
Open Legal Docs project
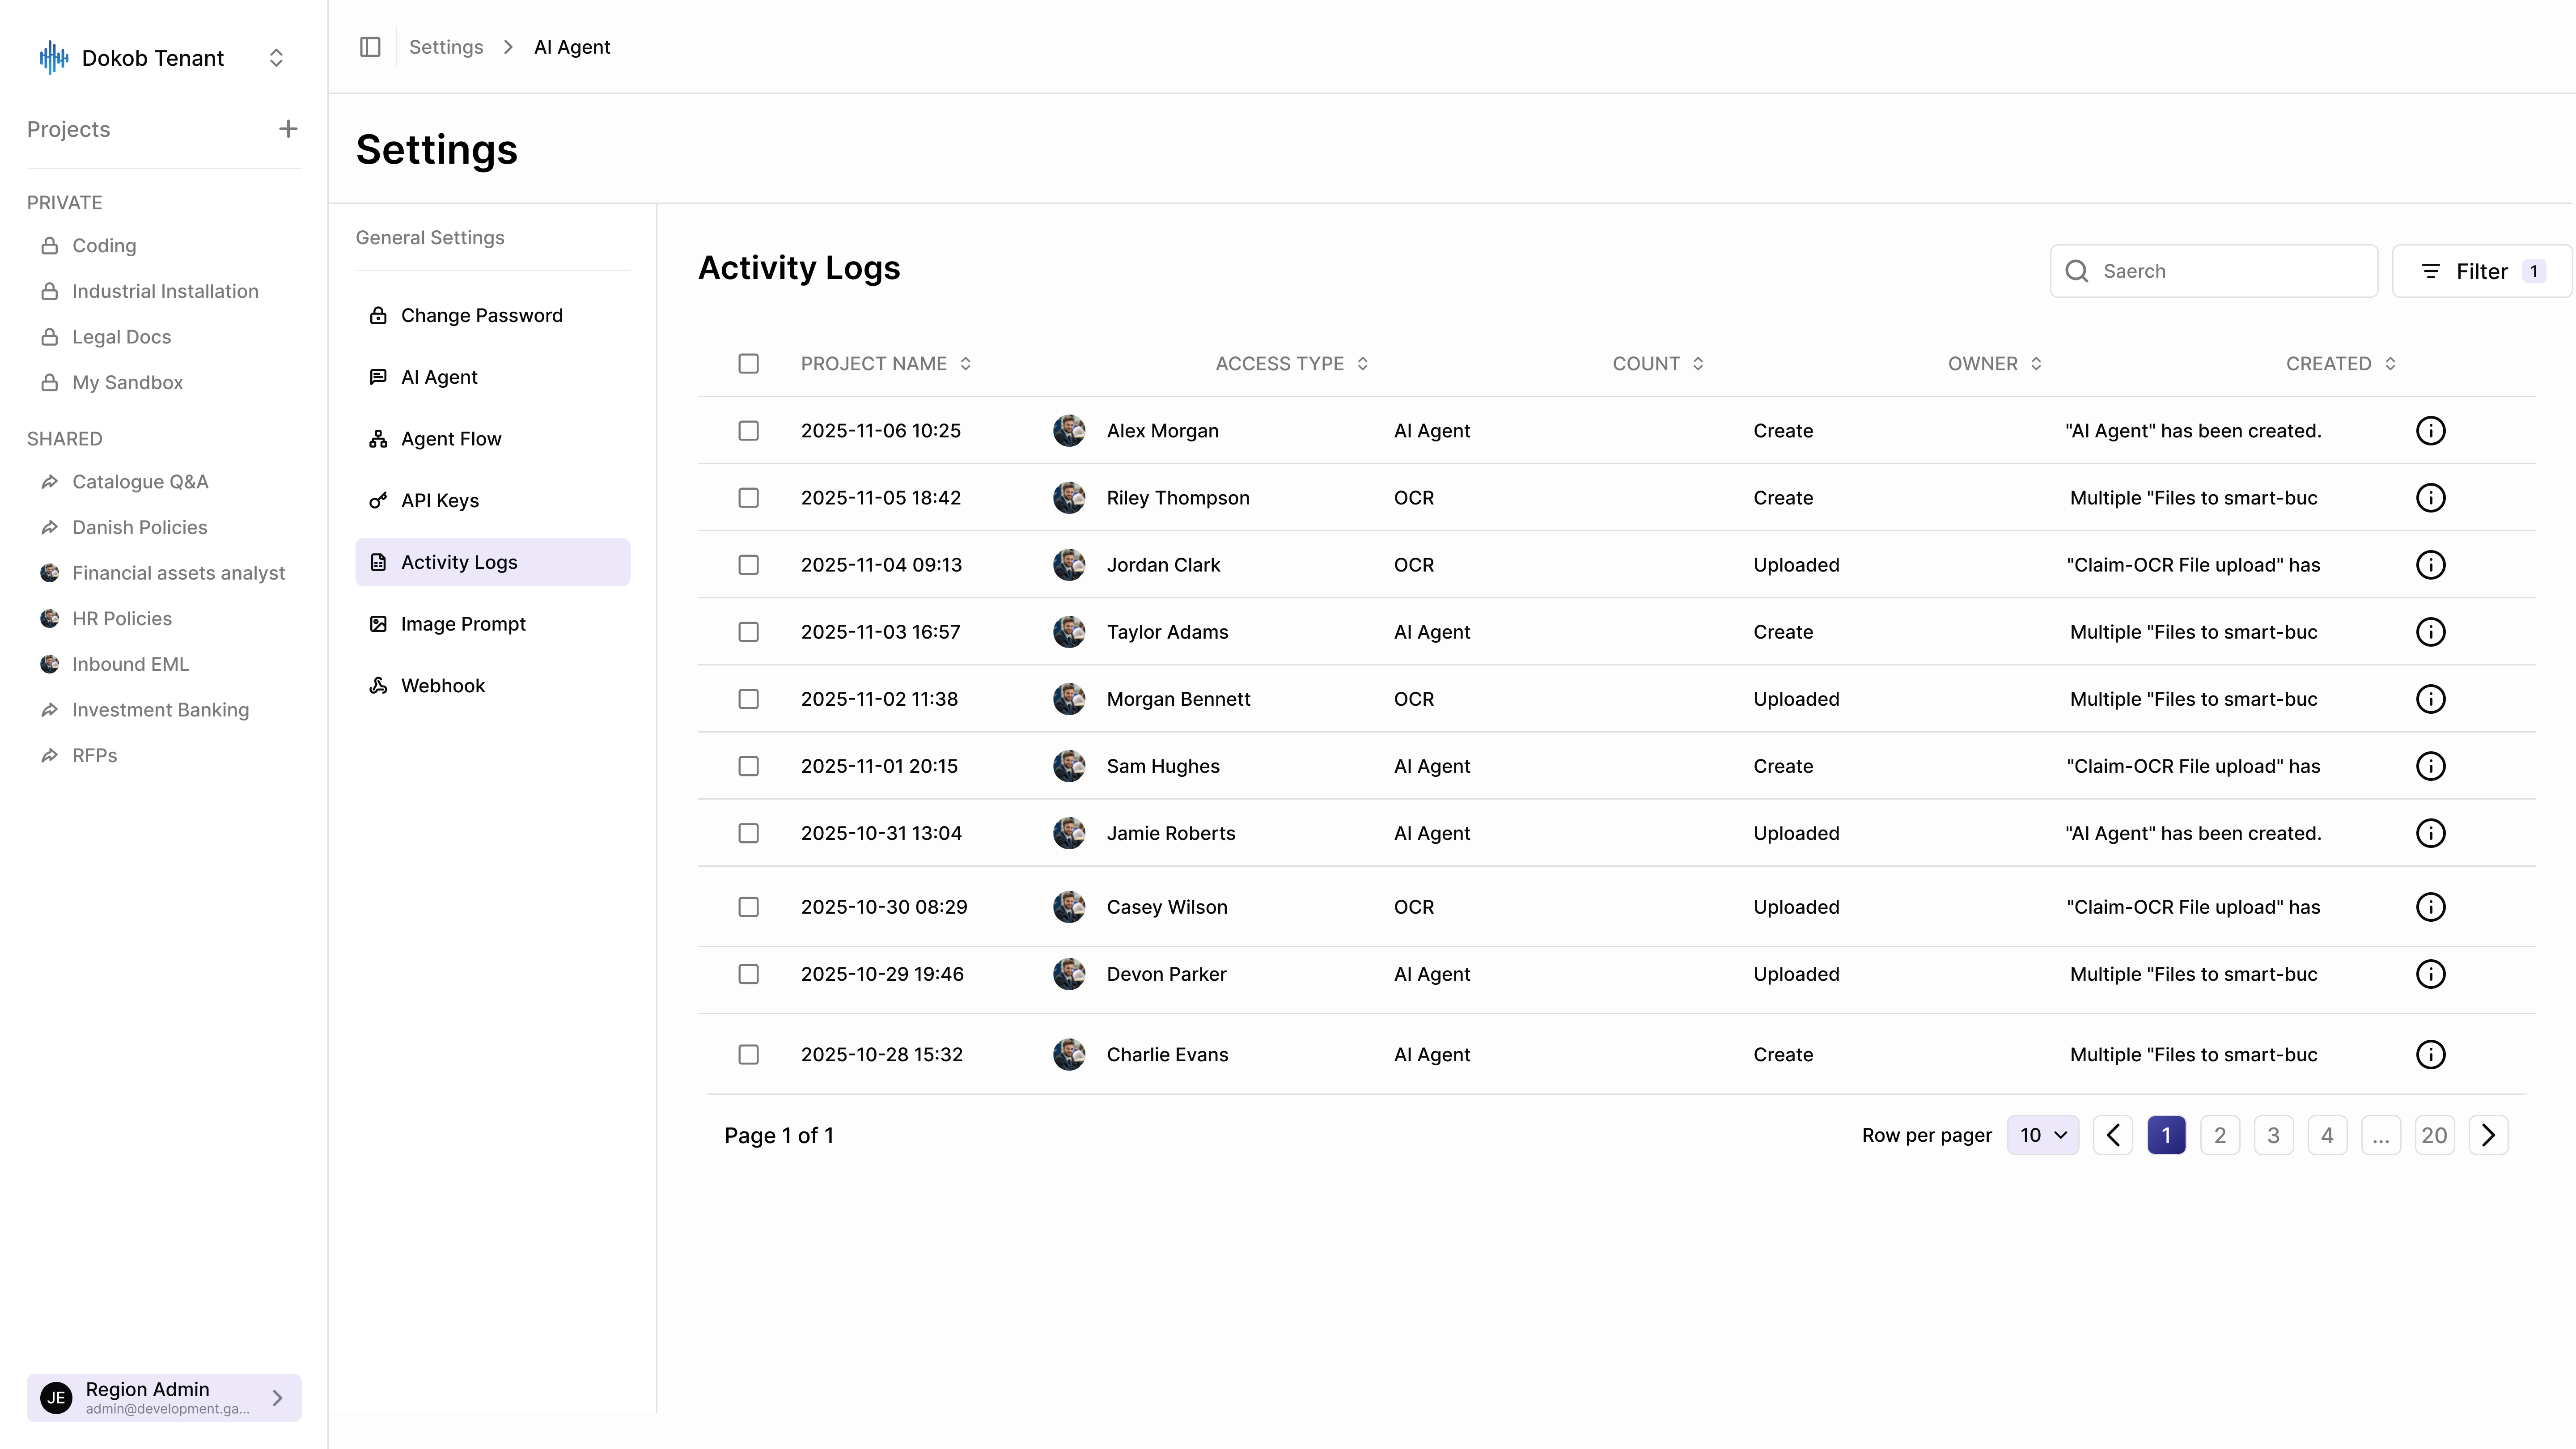pos(106,337)
